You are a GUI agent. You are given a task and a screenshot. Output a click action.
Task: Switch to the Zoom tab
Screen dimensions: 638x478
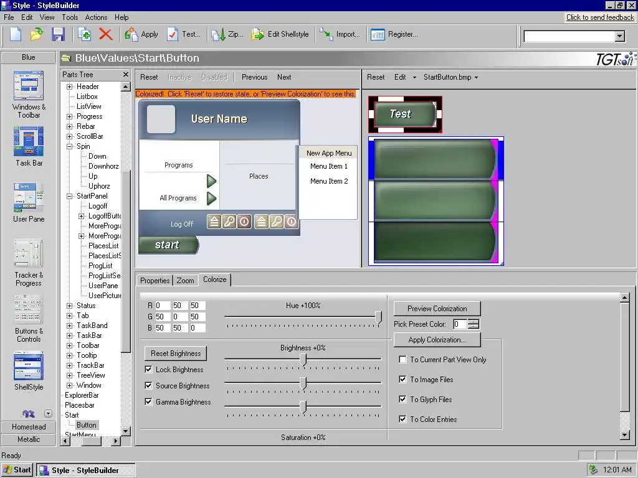[185, 281]
